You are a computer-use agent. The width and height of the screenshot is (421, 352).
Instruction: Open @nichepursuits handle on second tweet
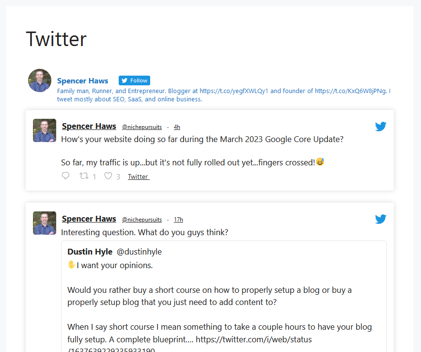point(142,220)
